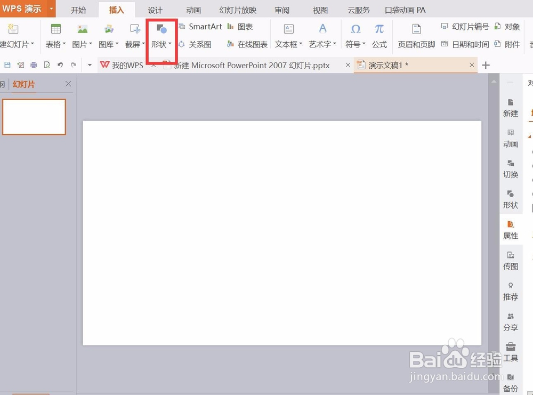533x395 pixels.
Task: Insert an 附件 attachment
Action: (507, 44)
